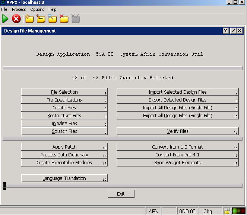The width and height of the screenshot is (247, 215).
Task: Click Create Executable Modules button
Action: coord(64,163)
